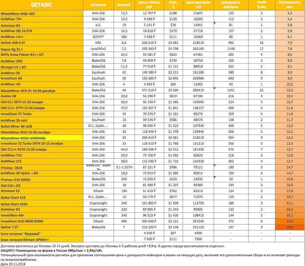Select the AntMiner T15 cell
This screenshot has height=266, width=305.
coord(41,155)
